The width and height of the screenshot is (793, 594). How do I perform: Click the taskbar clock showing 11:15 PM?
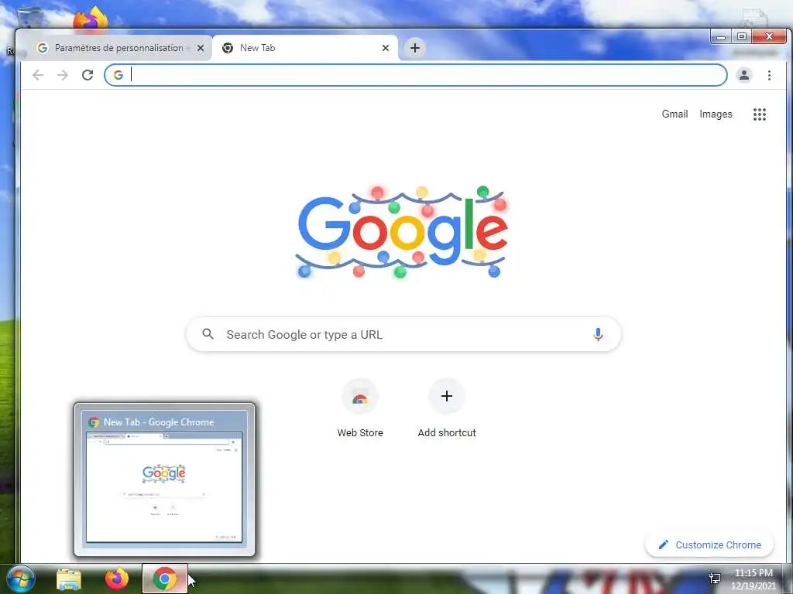pos(753,579)
